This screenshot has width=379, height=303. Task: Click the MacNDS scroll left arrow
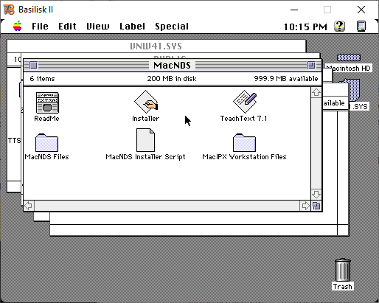click(29, 206)
